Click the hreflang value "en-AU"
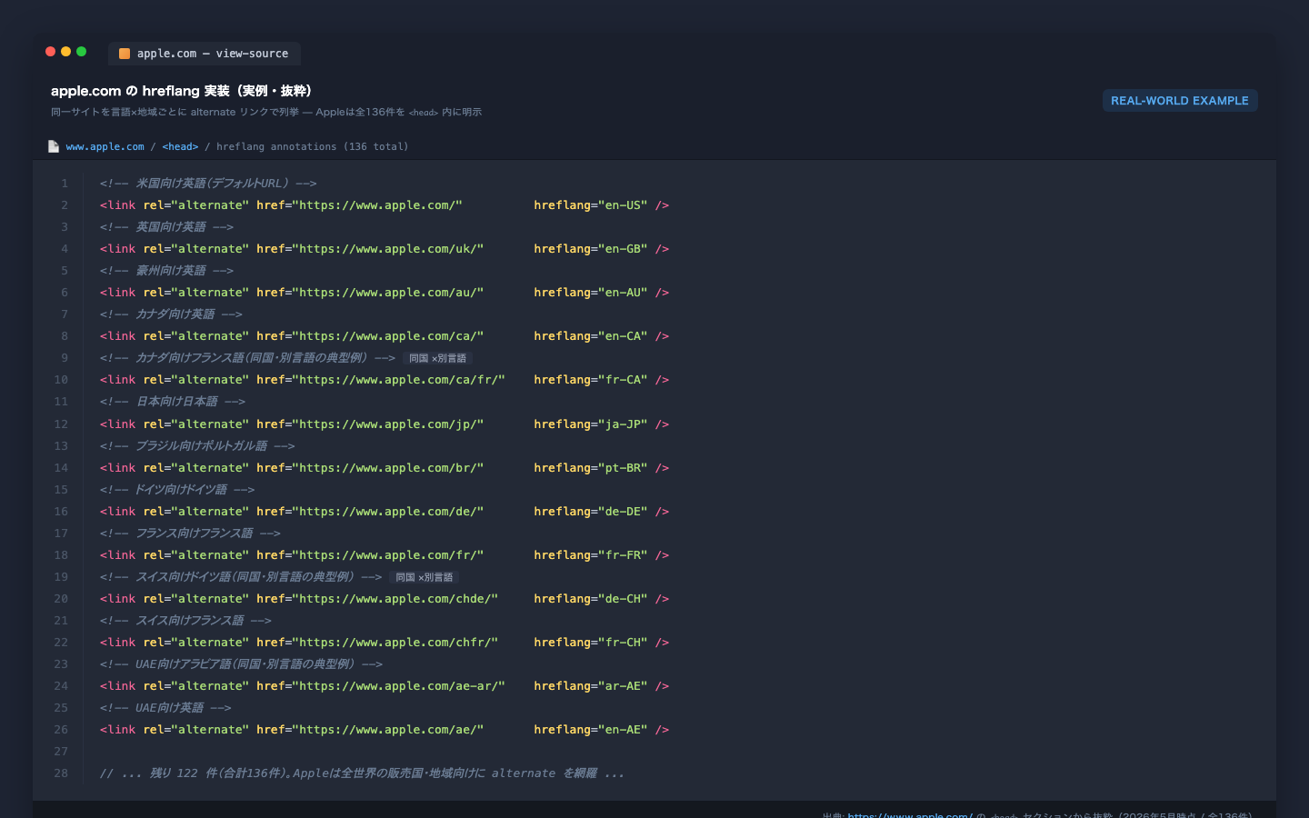This screenshot has width=1309, height=818. click(623, 293)
